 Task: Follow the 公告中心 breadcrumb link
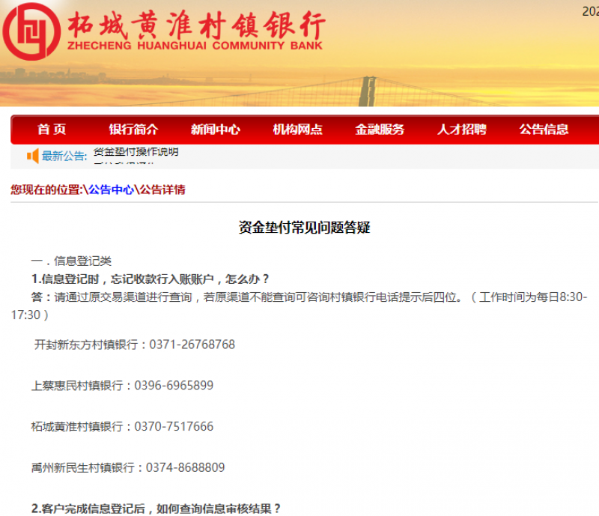click(x=111, y=189)
